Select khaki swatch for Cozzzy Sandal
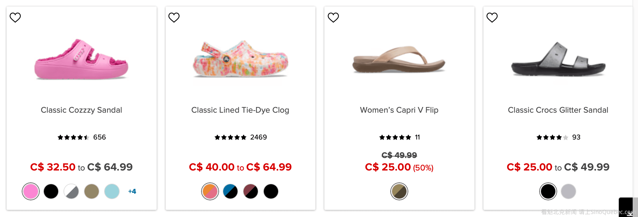The image size is (638, 217). point(92,191)
